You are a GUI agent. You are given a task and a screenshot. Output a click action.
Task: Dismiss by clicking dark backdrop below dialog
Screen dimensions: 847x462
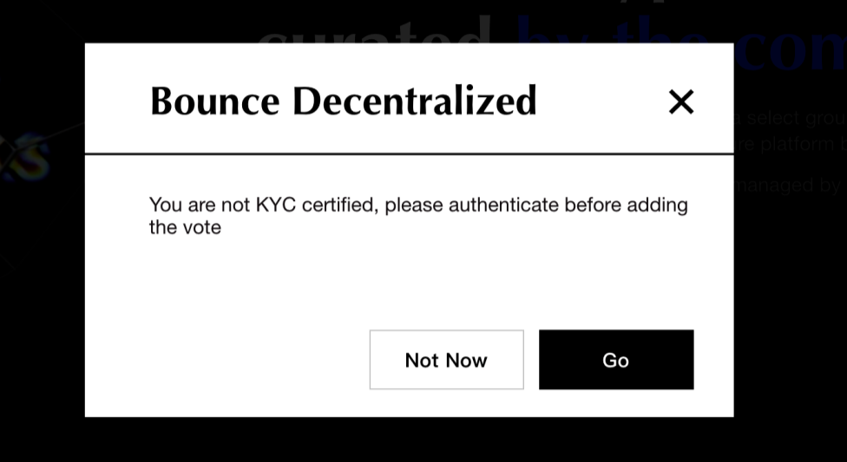409,439
